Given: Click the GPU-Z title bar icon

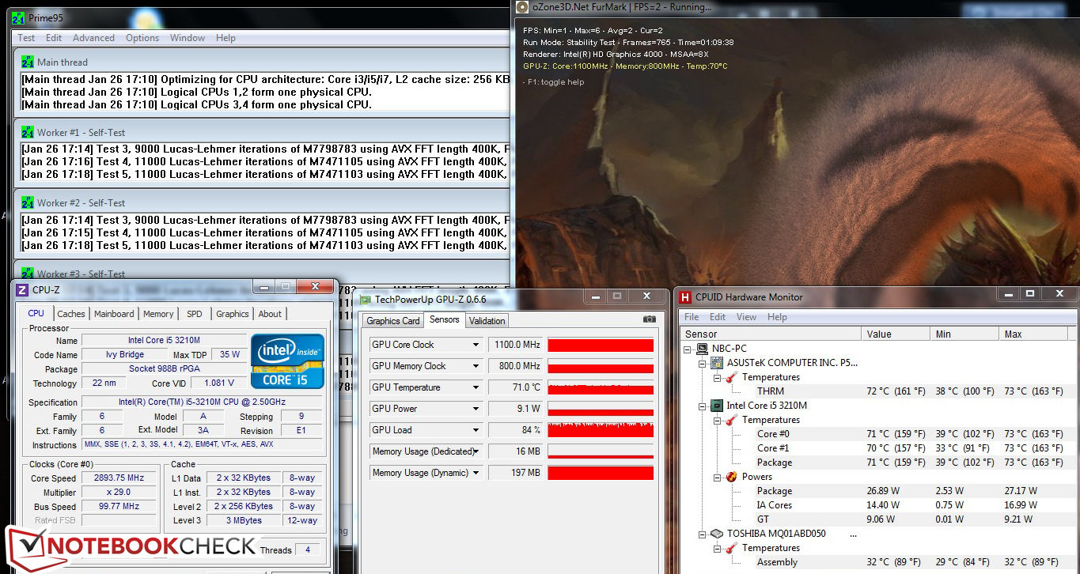Looking at the screenshot, I should pyautogui.click(x=366, y=299).
